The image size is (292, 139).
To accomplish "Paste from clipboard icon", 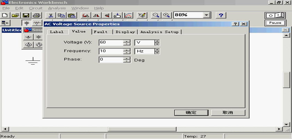I will click(71, 15).
